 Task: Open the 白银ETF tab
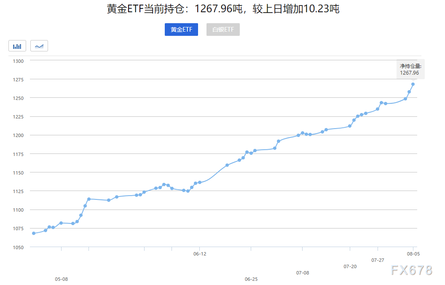click(223, 30)
